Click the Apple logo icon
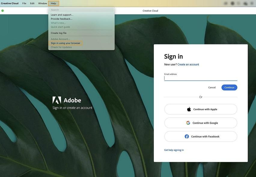Screen dimensions: 256x177 189,109
